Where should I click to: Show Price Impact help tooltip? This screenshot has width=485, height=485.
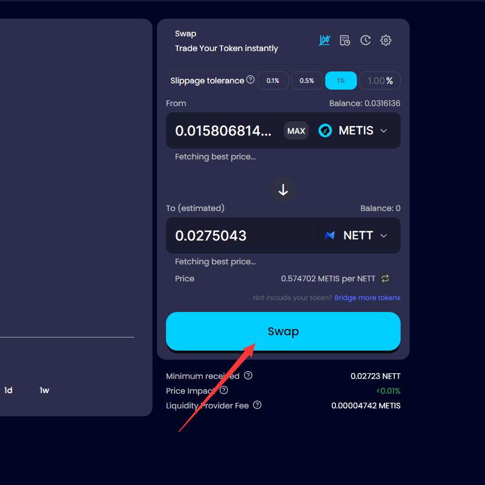(224, 390)
